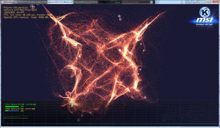Click the "GeForce GTX 960/PCIe/SSE2" line
220x128 pixels.
tap(20, 10)
